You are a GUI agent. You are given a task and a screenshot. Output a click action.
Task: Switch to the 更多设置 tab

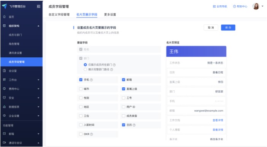coord(110,14)
